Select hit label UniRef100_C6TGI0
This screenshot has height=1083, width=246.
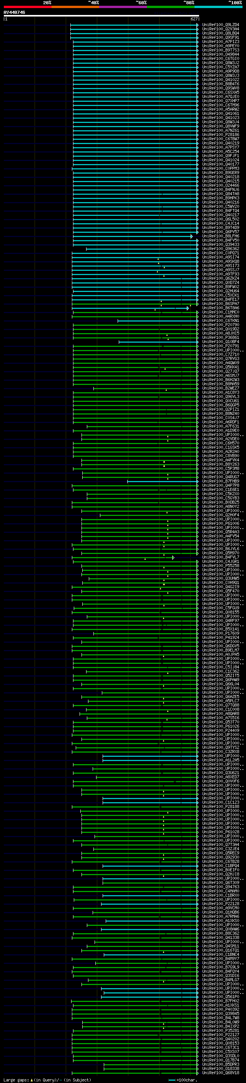[221, 58]
